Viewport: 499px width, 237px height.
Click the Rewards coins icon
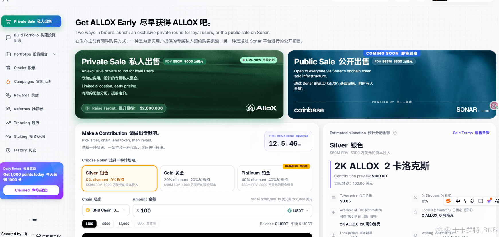tap(8, 95)
